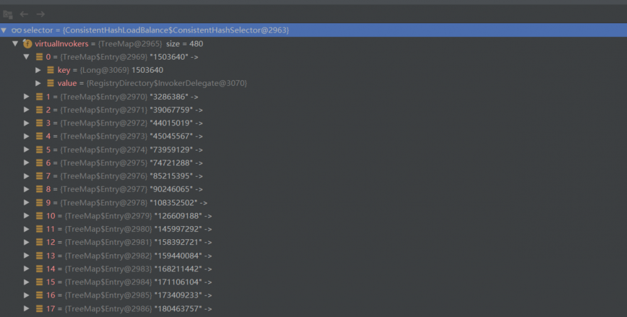Click the icon beside the value entry
The image size is (627, 317).
click(x=50, y=83)
